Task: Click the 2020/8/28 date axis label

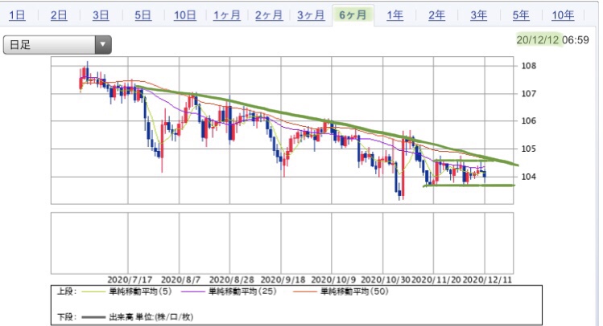Action: [x=232, y=280]
